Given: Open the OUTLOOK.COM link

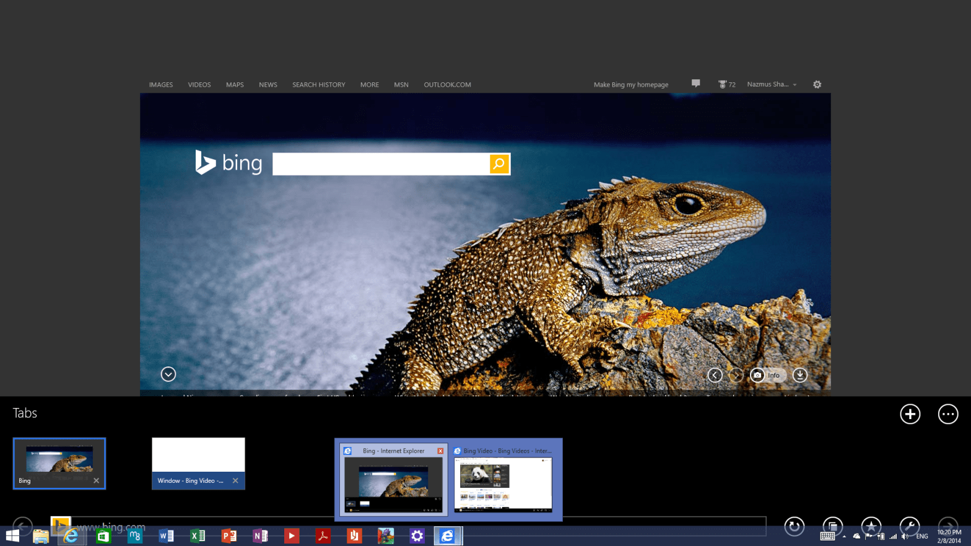Looking at the screenshot, I should pos(447,85).
